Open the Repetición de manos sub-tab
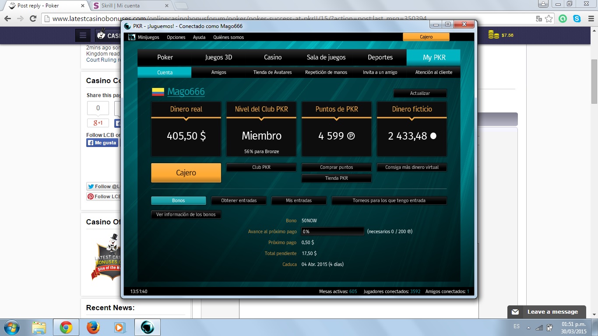This screenshot has height=336, width=598. (x=326, y=72)
